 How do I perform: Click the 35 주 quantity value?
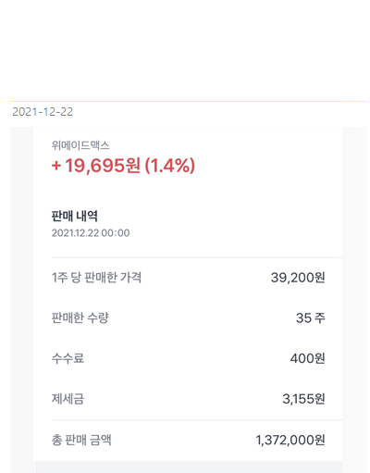coord(311,318)
